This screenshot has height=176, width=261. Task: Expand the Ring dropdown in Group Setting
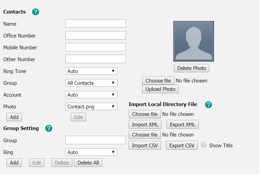pos(91,152)
